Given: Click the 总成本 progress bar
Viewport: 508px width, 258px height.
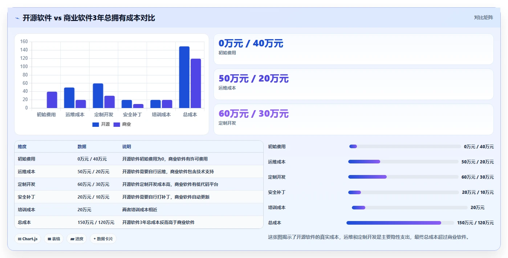Looking at the screenshot, I should (400, 223).
